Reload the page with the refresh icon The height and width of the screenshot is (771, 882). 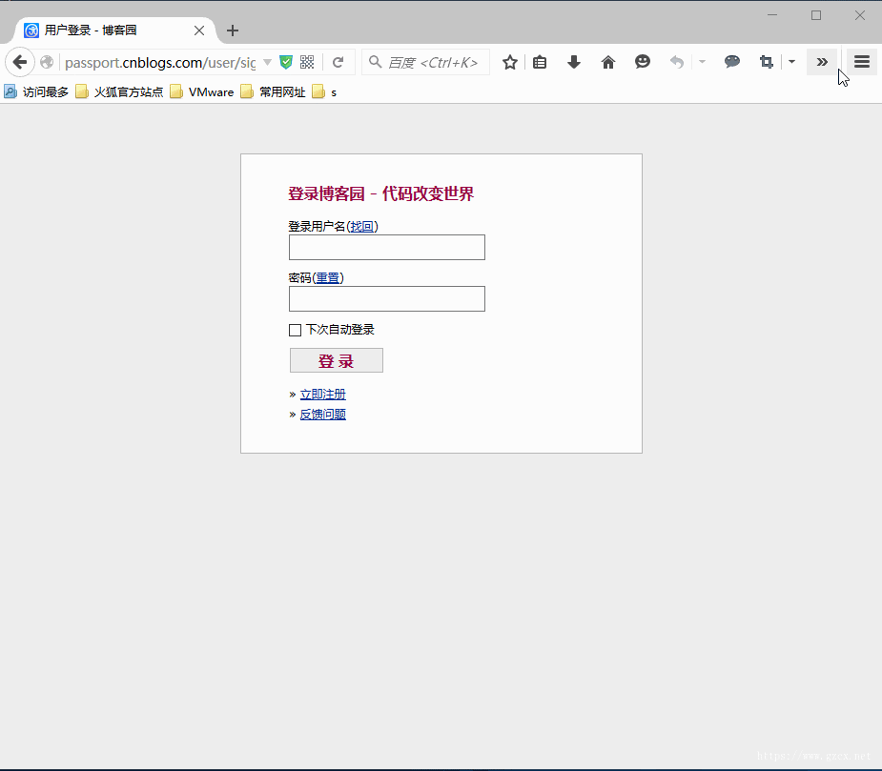pos(338,62)
